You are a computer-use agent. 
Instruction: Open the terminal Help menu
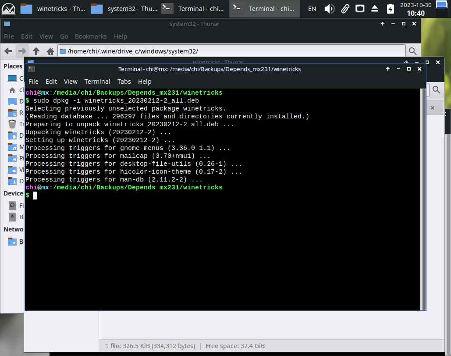[x=145, y=82]
